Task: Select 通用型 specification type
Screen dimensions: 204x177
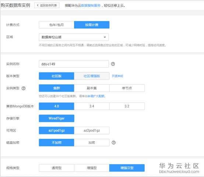Action: coord(56,168)
